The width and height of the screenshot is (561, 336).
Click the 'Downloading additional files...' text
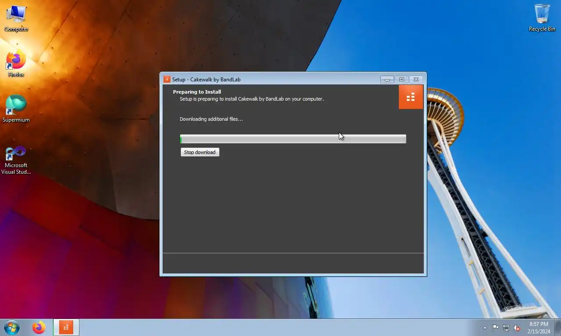click(x=211, y=119)
